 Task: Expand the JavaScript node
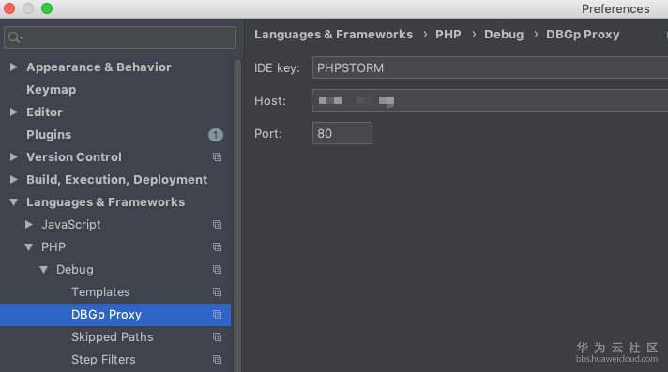(x=28, y=224)
